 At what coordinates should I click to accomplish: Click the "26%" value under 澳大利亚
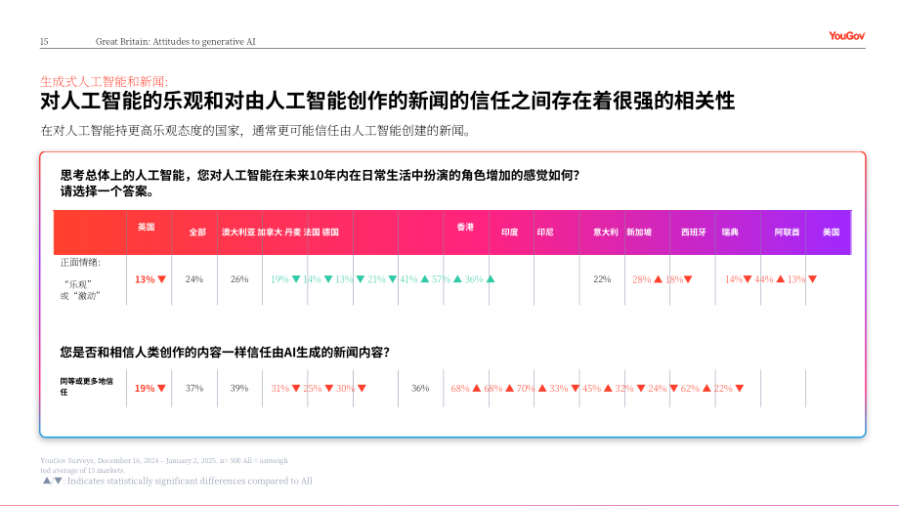(239, 279)
